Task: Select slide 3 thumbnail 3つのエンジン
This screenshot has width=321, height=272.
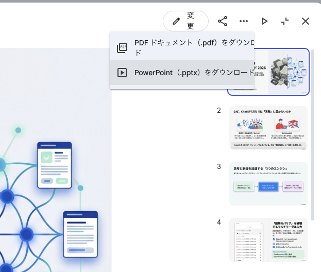Action: (x=268, y=184)
